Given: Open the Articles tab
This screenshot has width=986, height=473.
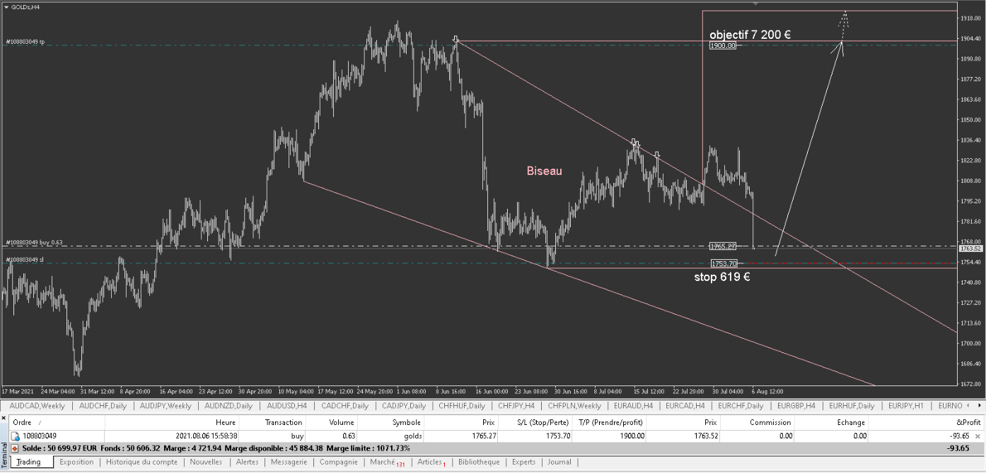Looking at the screenshot, I should 431,462.
